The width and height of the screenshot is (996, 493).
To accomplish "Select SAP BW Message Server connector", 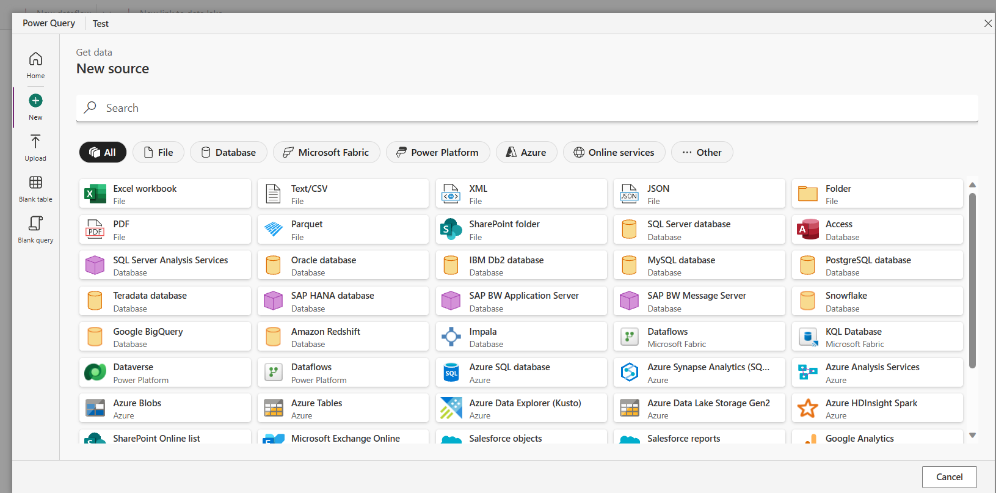I will (699, 301).
